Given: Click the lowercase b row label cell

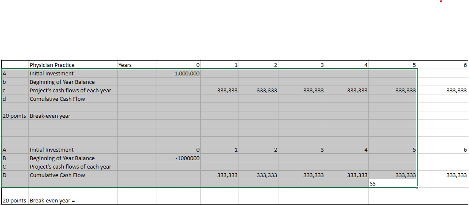Looking at the screenshot, I should pyautogui.click(x=15, y=82).
